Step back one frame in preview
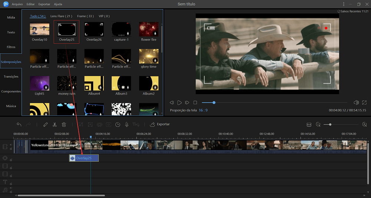The height and width of the screenshot is (198, 371). 172,102
